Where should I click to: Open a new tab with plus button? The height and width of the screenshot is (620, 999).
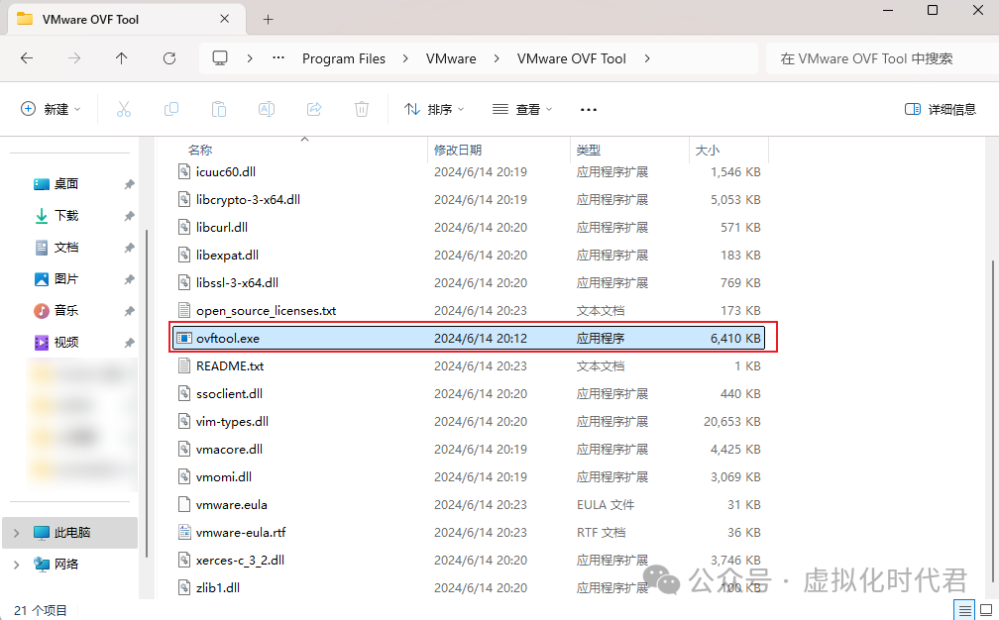coord(269,20)
